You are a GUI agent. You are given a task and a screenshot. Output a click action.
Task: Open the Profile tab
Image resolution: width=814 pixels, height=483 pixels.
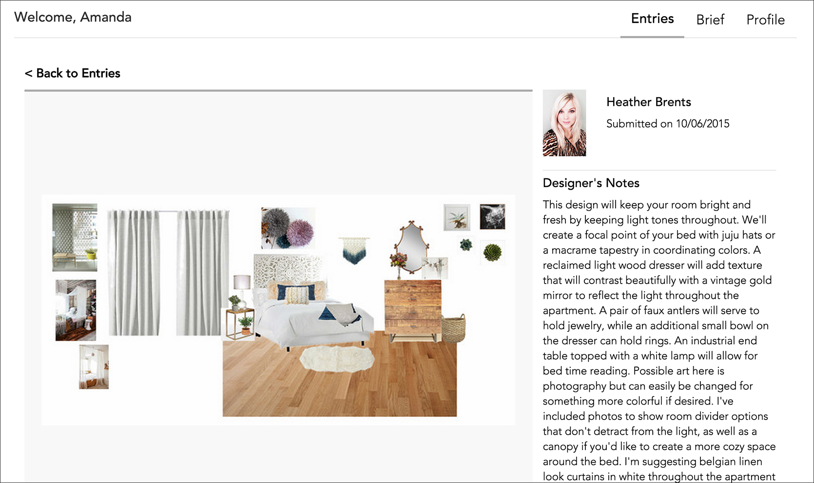tap(765, 19)
